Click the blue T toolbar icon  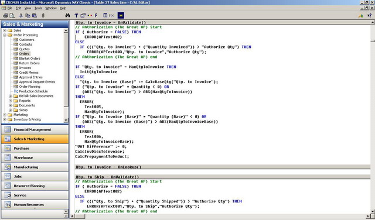(x=76, y=16)
